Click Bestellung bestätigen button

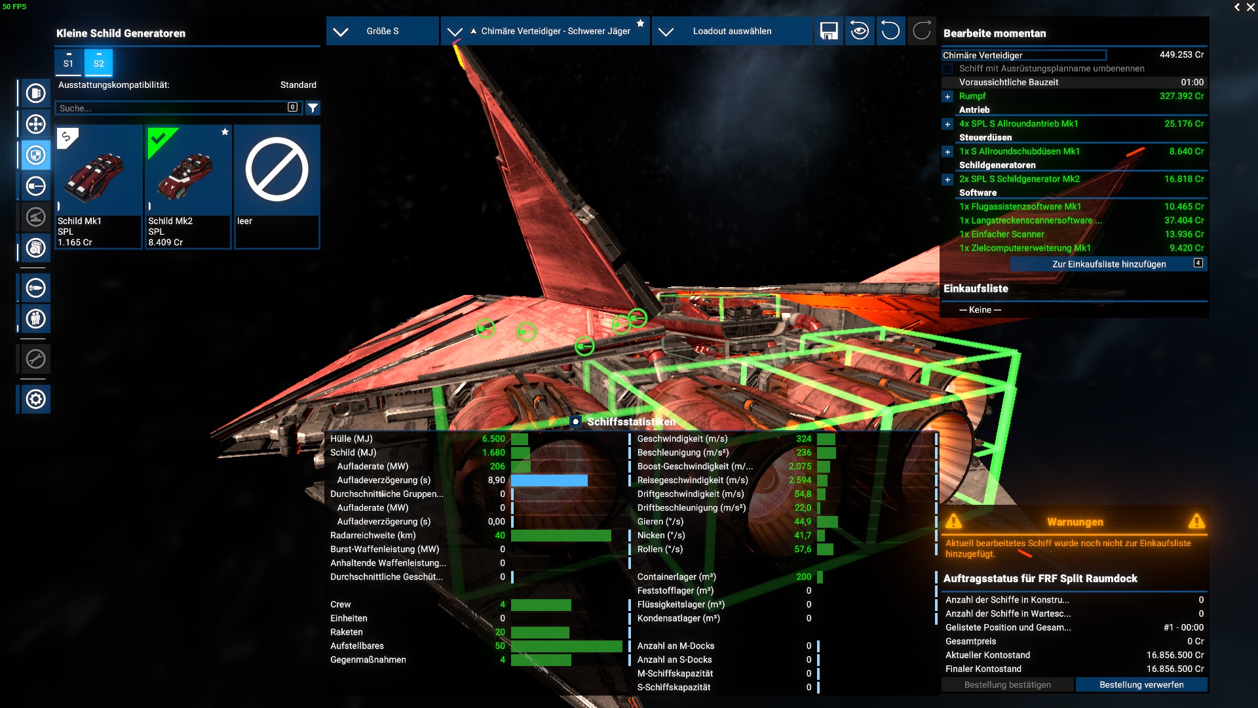tap(1008, 684)
